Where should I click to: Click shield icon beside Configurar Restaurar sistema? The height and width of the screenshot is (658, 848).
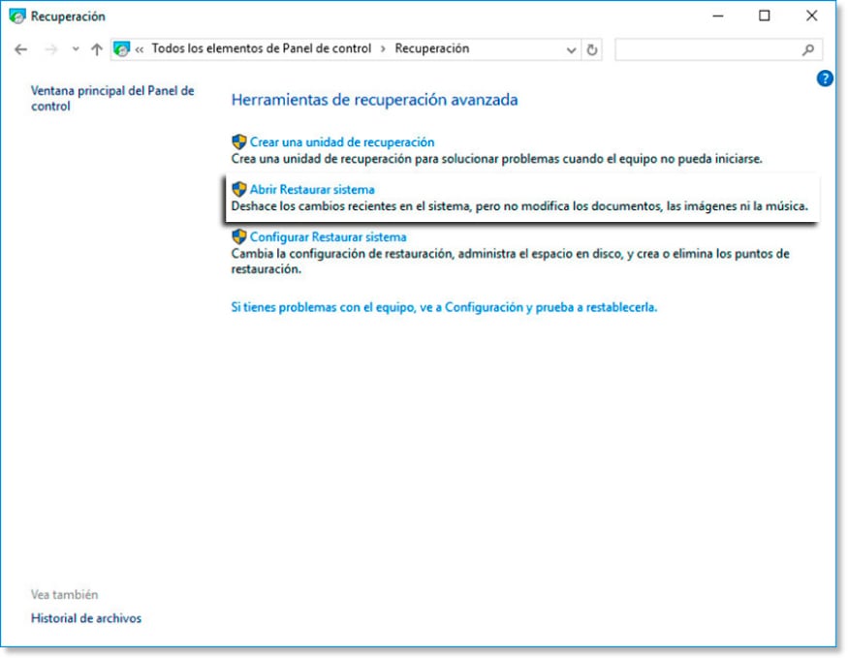tap(239, 236)
